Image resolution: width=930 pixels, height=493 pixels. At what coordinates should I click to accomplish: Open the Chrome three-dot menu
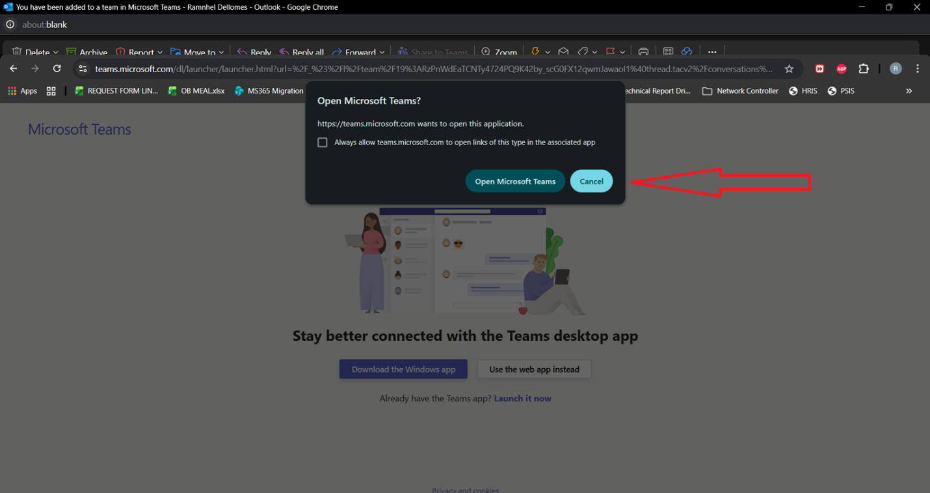point(918,69)
